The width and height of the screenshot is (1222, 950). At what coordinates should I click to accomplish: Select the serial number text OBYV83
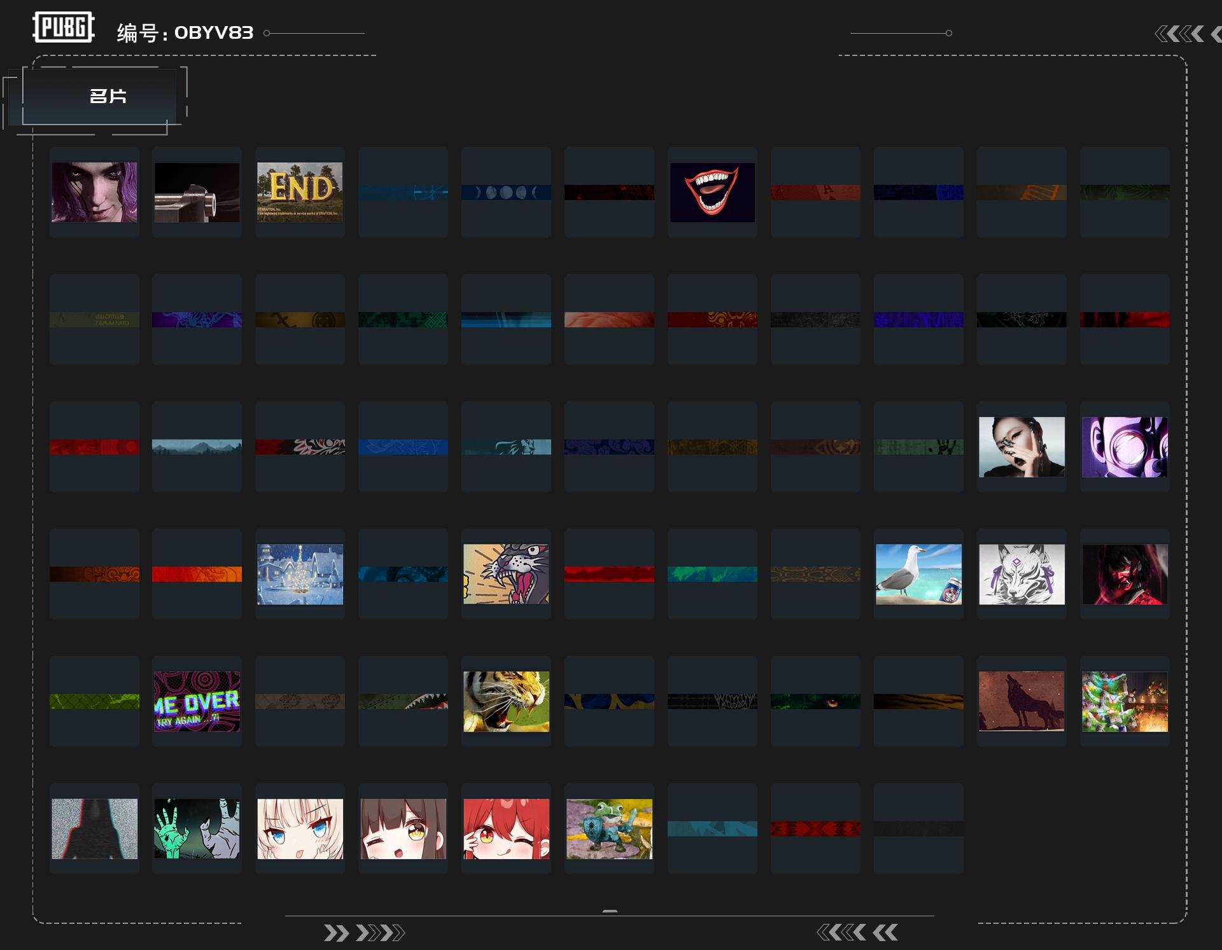coord(214,32)
